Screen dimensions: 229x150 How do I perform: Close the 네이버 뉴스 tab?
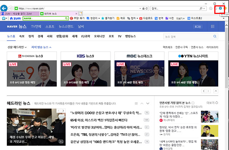click(76, 14)
